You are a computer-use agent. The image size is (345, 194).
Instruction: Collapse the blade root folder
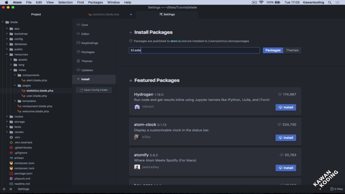point(3,22)
